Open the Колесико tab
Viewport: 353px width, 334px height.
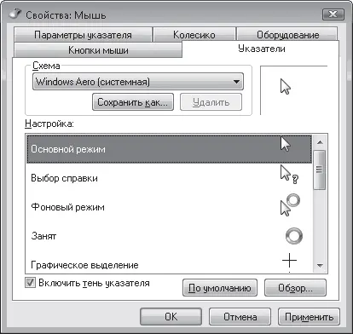point(194,35)
